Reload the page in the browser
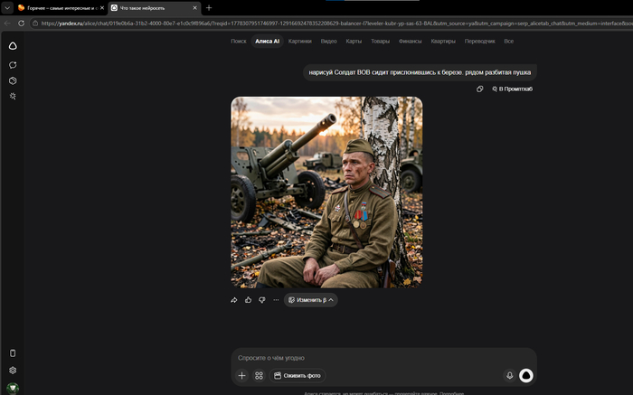Image resolution: width=633 pixels, height=395 pixels. (22, 24)
